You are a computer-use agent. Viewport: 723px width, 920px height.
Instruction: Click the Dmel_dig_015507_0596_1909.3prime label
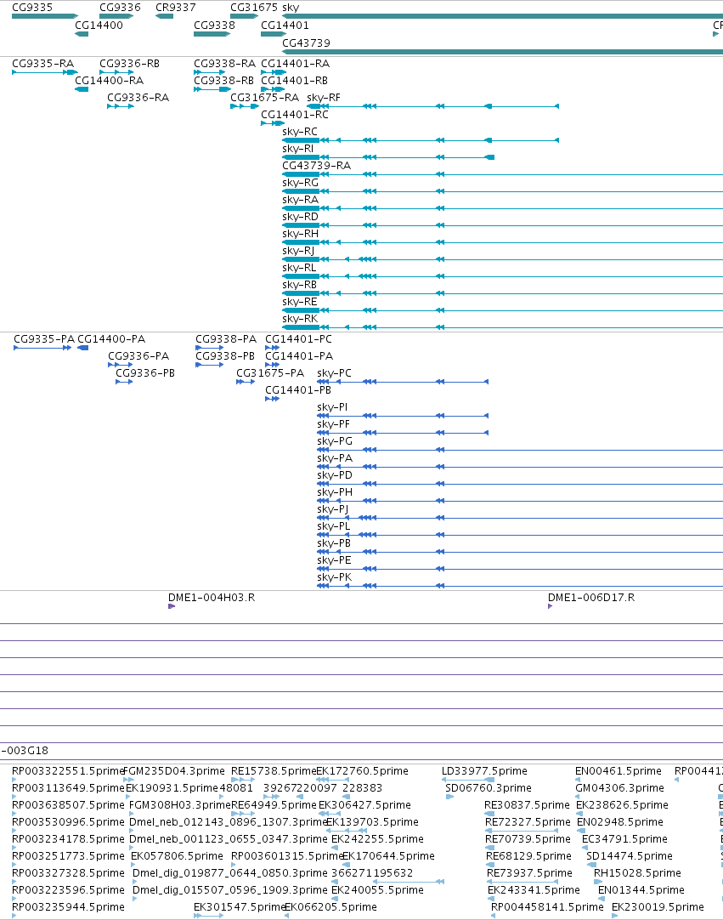[x=230, y=890]
